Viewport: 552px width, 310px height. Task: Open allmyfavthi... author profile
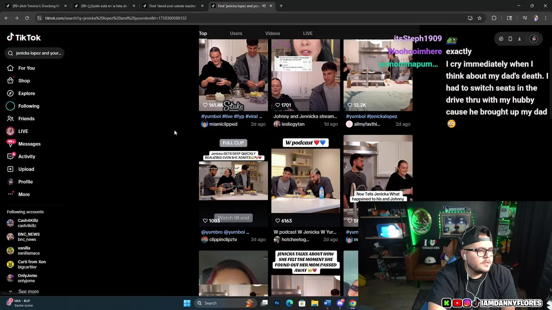[363, 124]
